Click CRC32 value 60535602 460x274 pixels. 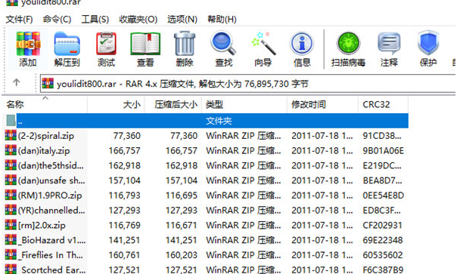pyautogui.click(x=383, y=255)
